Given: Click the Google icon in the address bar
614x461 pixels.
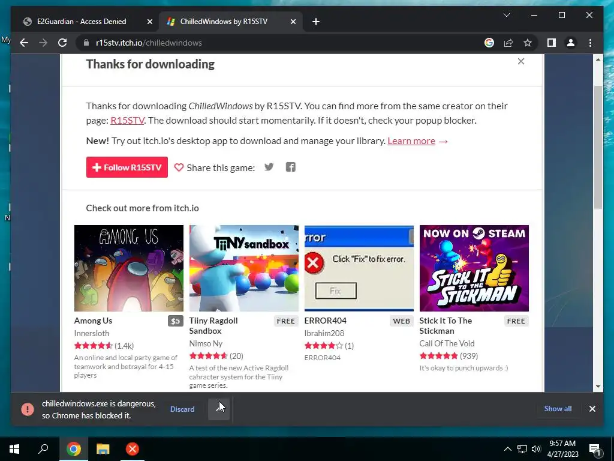Looking at the screenshot, I should point(489,43).
